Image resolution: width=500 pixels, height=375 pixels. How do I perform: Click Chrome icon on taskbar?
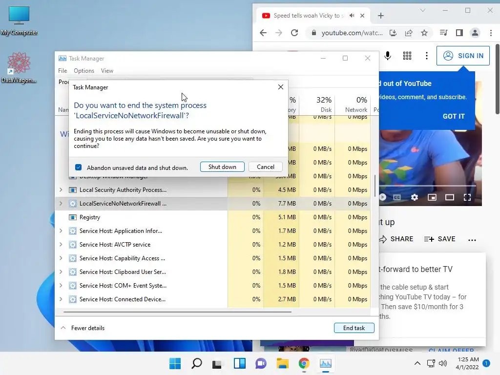[304, 363]
